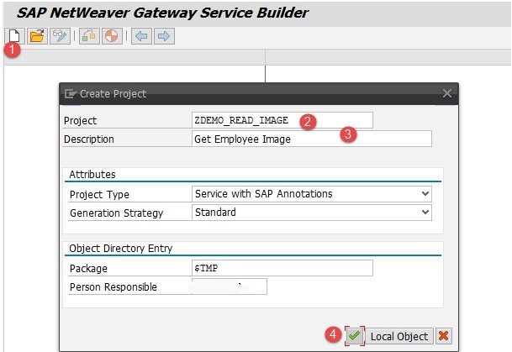Click the Check Project Consistency icon

click(x=89, y=36)
